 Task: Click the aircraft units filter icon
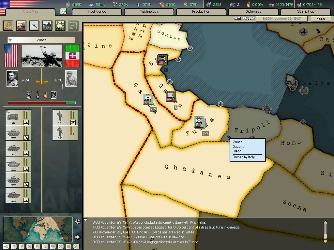34,25
